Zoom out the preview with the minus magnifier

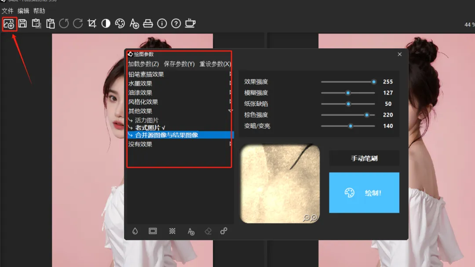(307, 218)
